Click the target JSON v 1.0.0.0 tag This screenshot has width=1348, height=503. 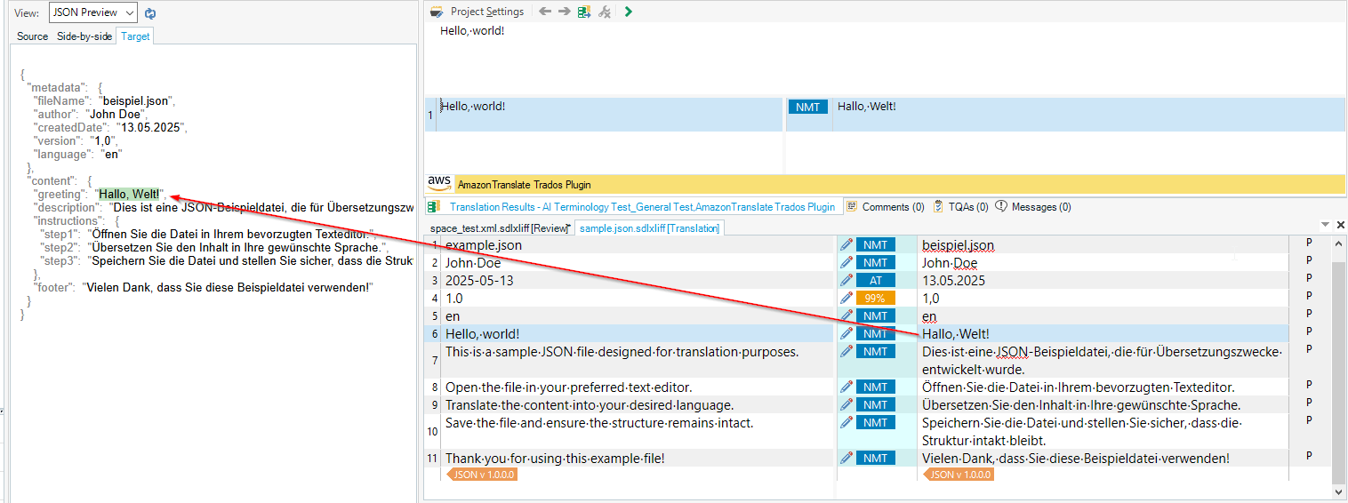[x=959, y=475]
